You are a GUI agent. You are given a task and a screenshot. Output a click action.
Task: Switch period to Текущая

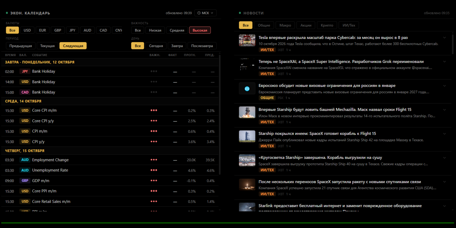coord(47,46)
